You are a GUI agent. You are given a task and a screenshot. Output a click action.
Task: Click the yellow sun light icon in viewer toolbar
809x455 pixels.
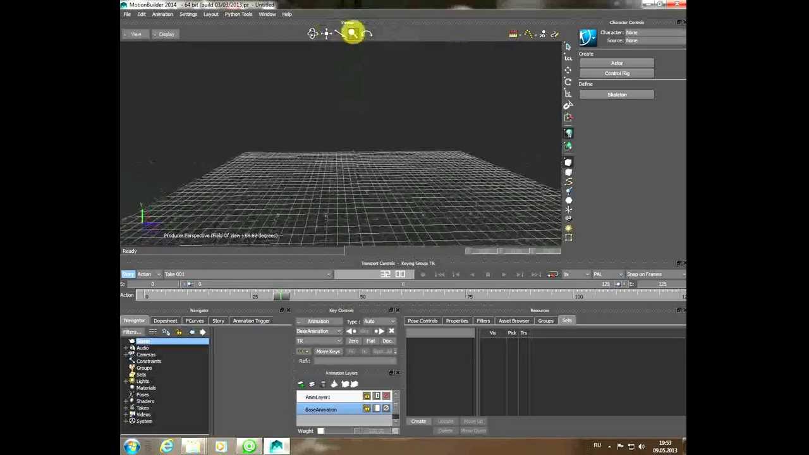[x=568, y=228]
